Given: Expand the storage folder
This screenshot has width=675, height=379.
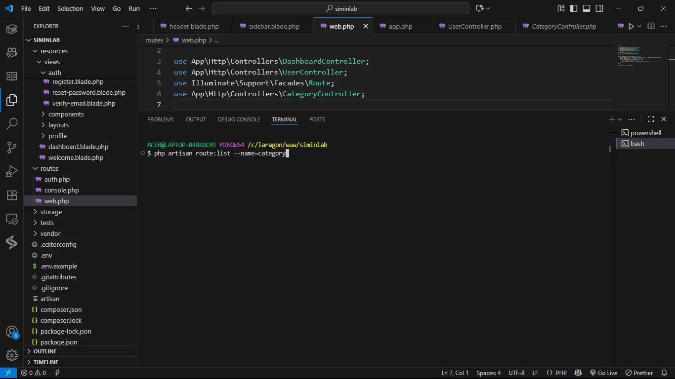Looking at the screenshot, I should click(51, 212).
